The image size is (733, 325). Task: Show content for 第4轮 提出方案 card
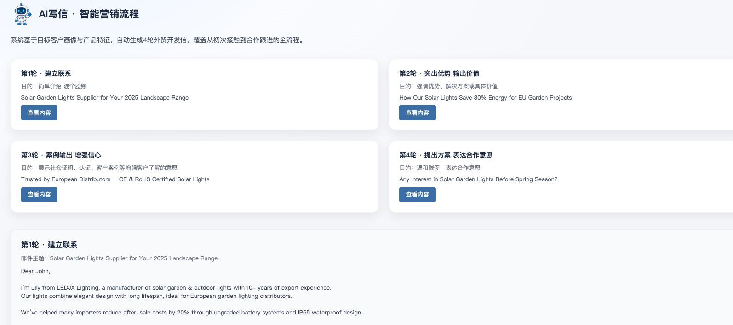(x=417, y=195)
